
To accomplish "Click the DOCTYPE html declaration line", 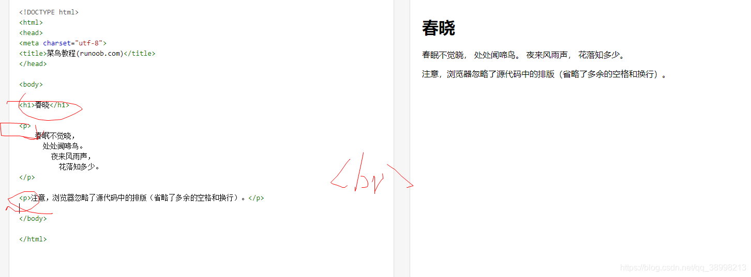I will 49,12.
